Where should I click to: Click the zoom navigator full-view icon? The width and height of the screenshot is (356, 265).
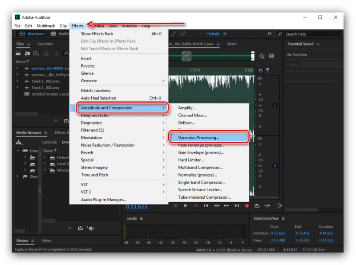coord(262,56)
